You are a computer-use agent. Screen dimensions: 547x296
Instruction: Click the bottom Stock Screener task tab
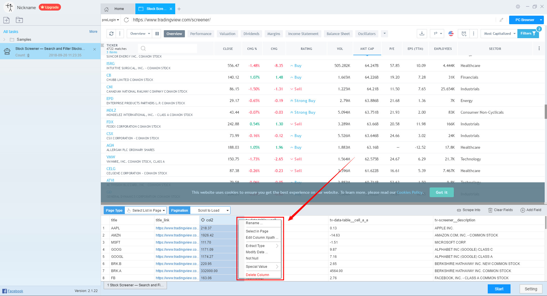(135, 285)
